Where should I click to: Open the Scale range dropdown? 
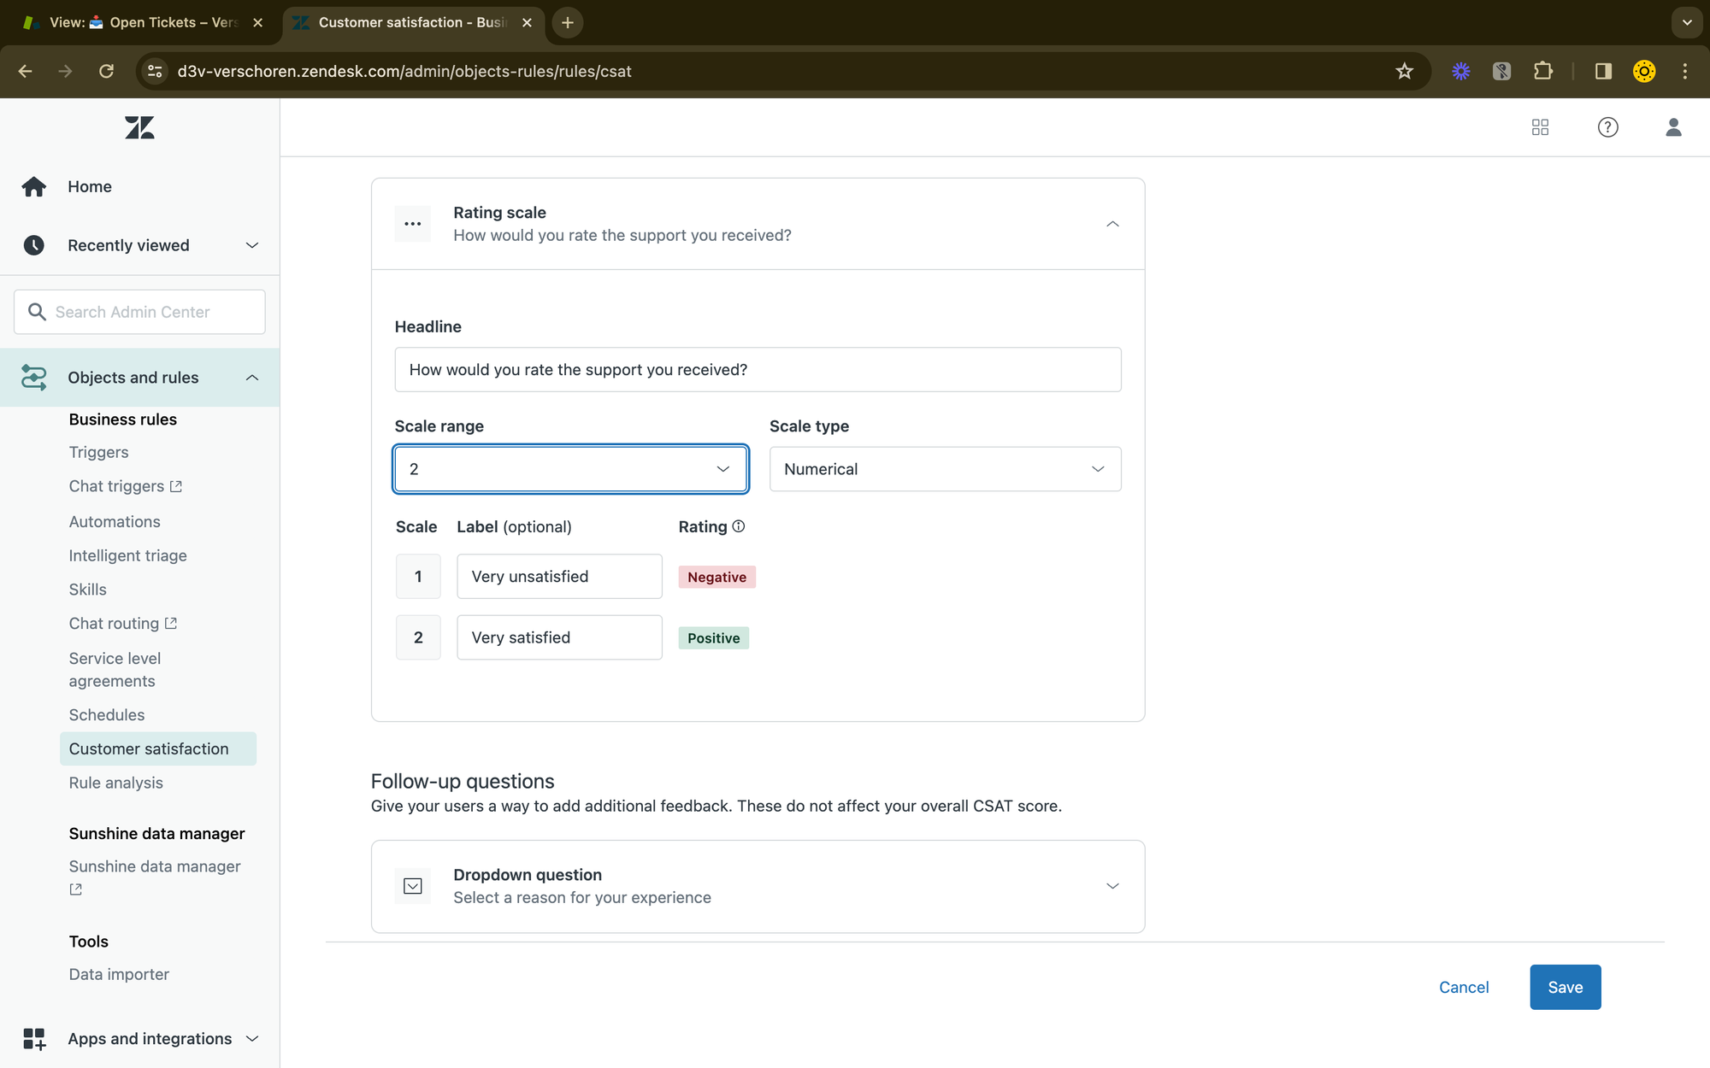click(570, 469)
